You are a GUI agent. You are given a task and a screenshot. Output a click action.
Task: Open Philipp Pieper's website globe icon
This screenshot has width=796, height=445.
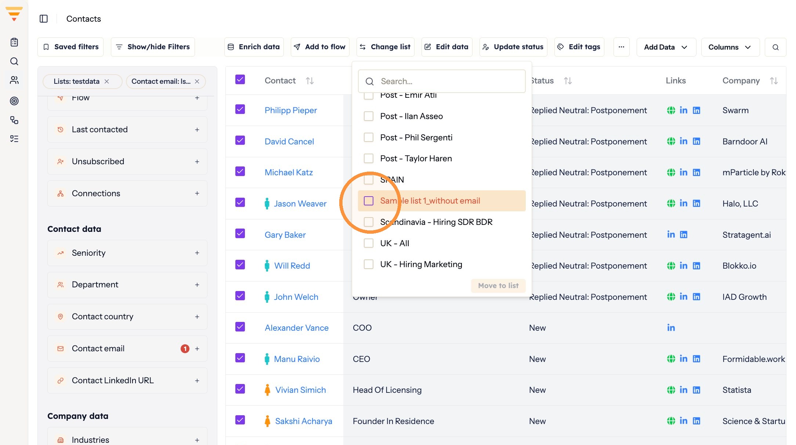671,110
